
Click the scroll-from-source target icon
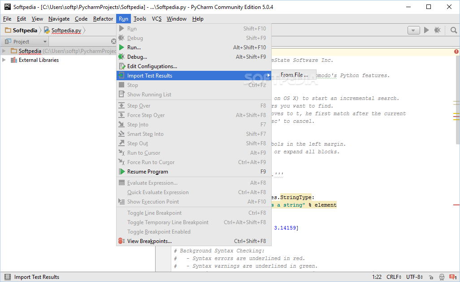coord(113,41)
